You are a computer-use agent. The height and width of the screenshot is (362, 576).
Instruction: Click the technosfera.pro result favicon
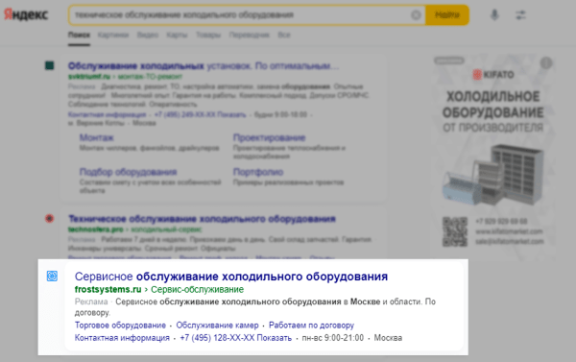tap(49, 219)
